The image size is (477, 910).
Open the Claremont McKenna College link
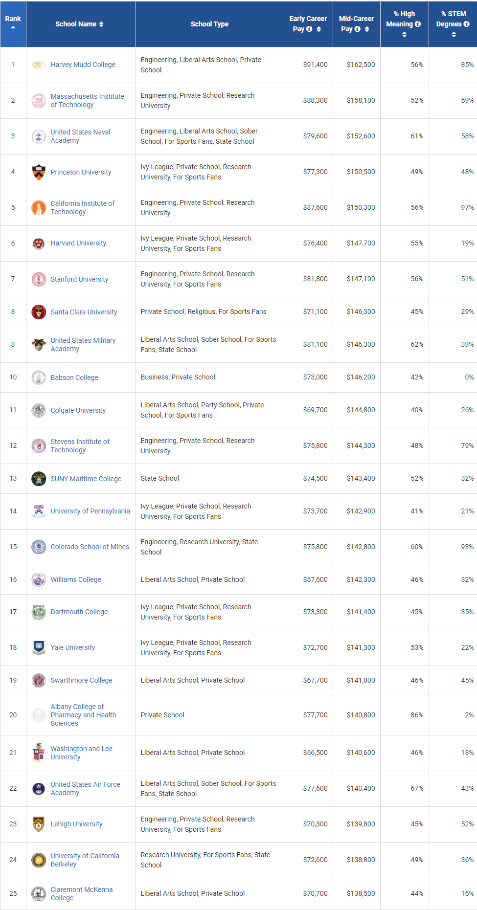(82, 893)
